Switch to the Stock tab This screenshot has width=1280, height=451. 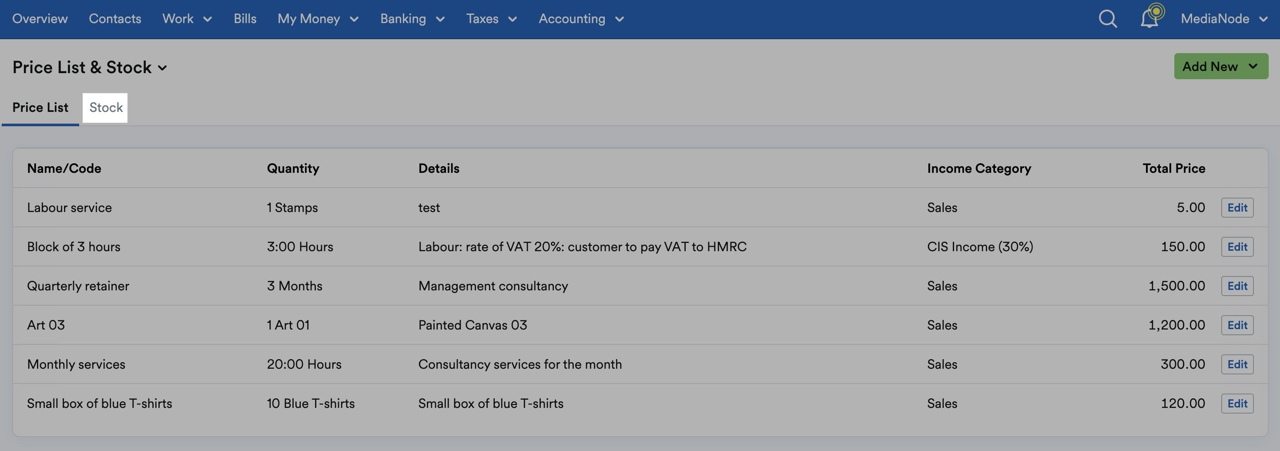pyautogui.click(x=105, y=108)
